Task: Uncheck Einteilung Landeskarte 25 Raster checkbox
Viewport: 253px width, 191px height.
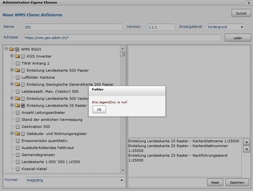Action: [23, 105]
